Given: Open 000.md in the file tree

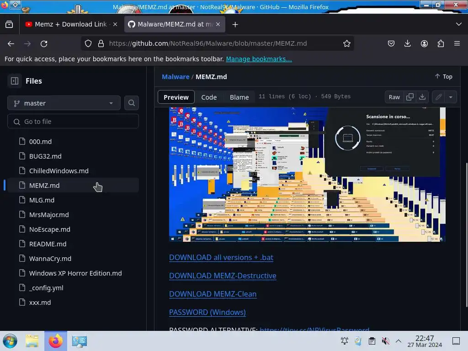Looking at the screenshot, I should [73, 141].
